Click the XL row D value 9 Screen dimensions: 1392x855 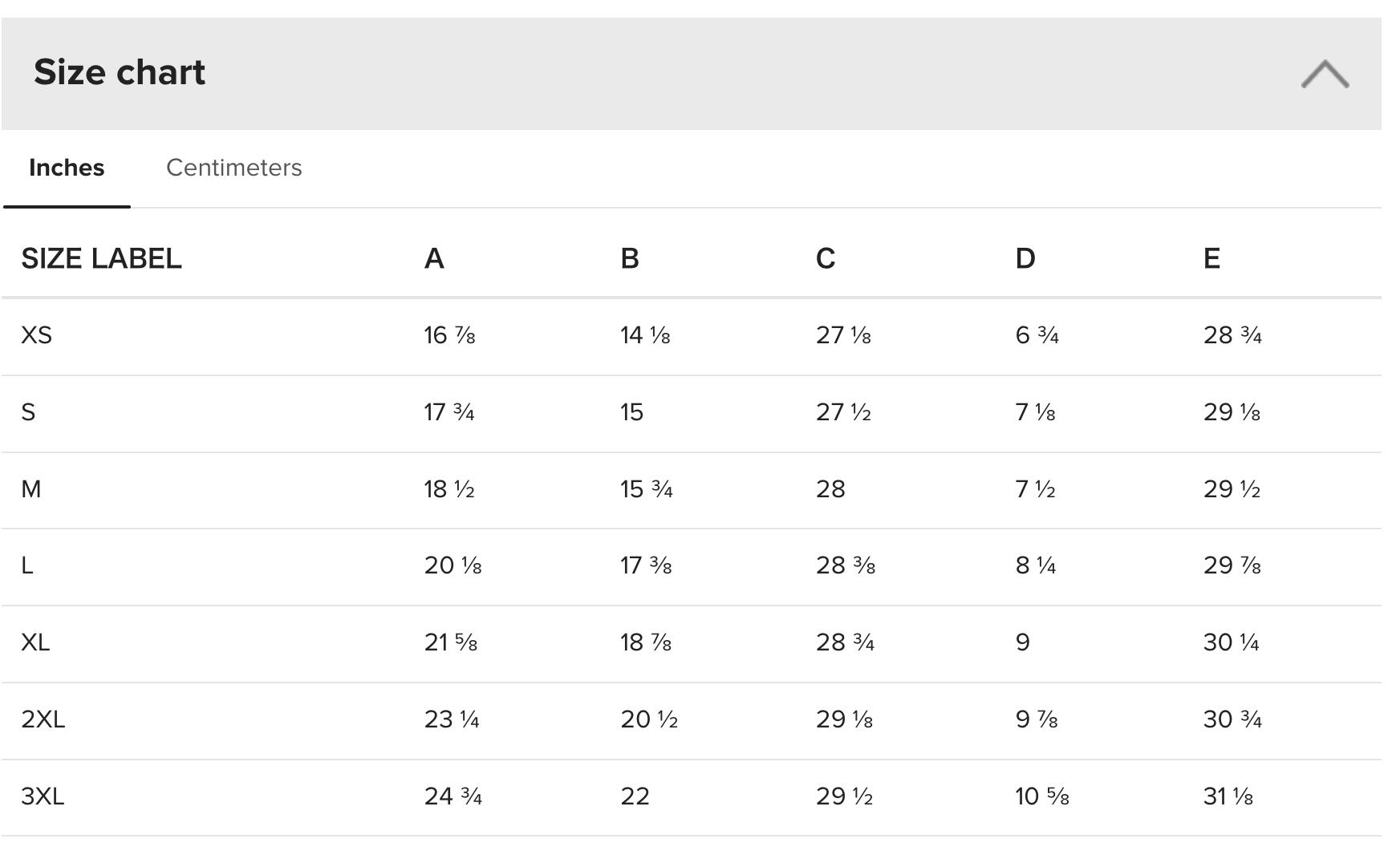click(1022, 642)
